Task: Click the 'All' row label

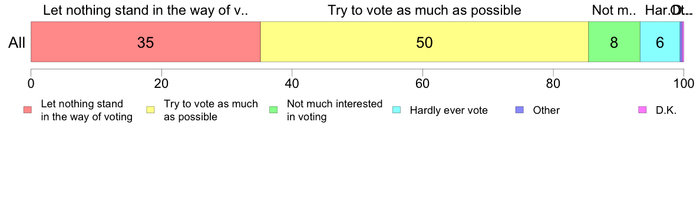Action: pyautogui.click(x=17, y=42)
